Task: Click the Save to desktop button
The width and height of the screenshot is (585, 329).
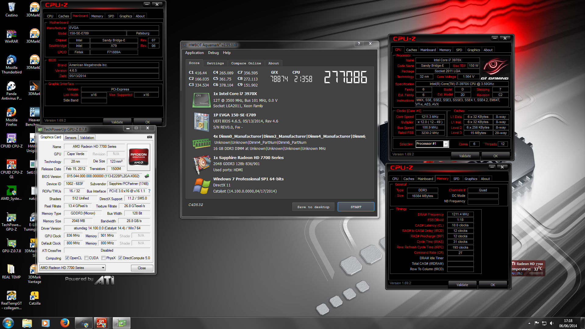Action: point(313,207)
